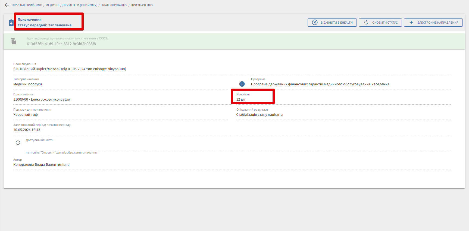This screenshot has height=231, width=469.
Task: Click the ПРИЗНАЧЕННЯ breadcrumb item
Action: pos(142,5)
